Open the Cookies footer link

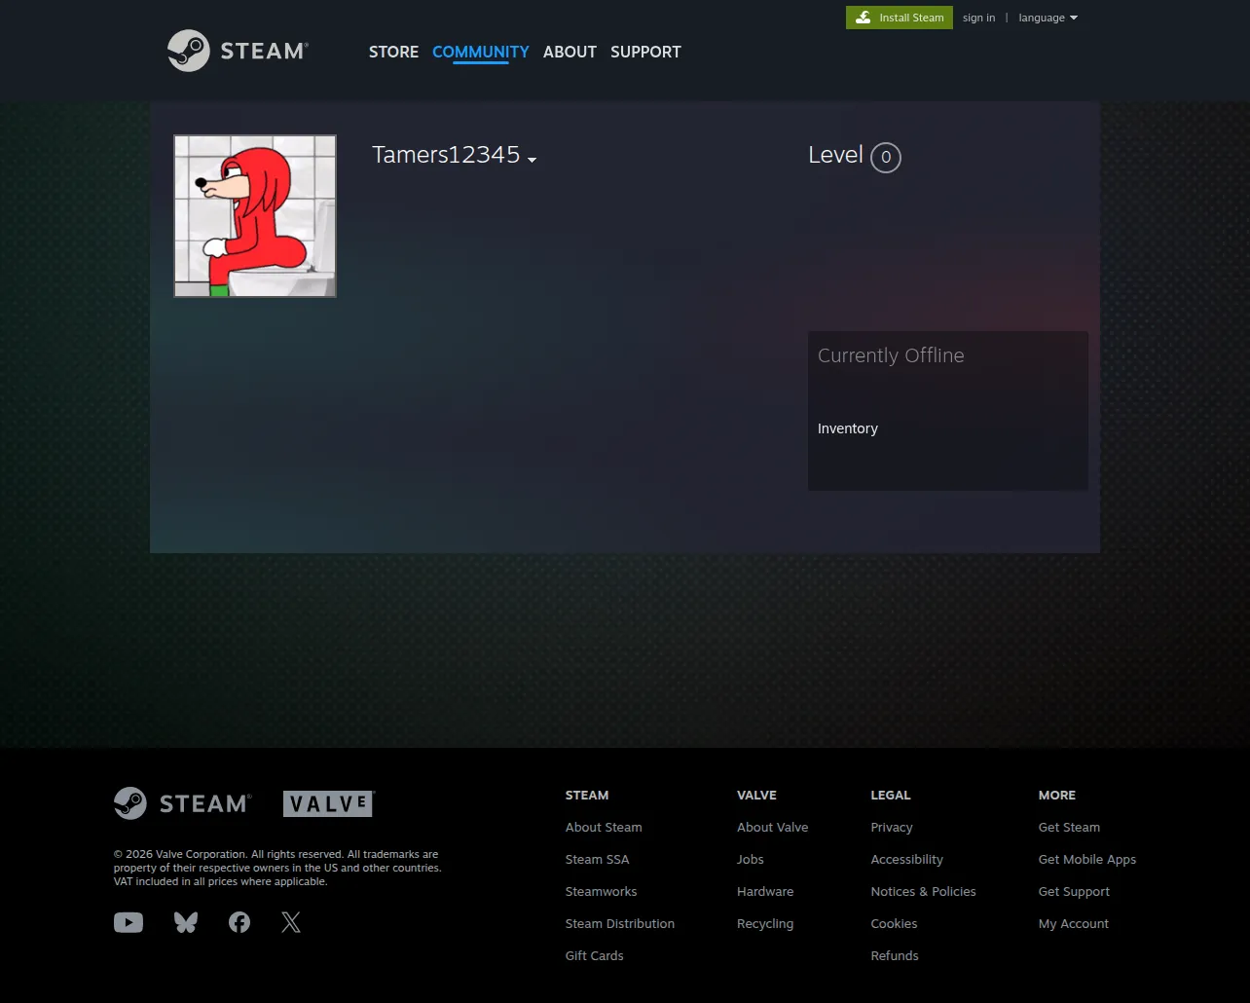[895, 923]
